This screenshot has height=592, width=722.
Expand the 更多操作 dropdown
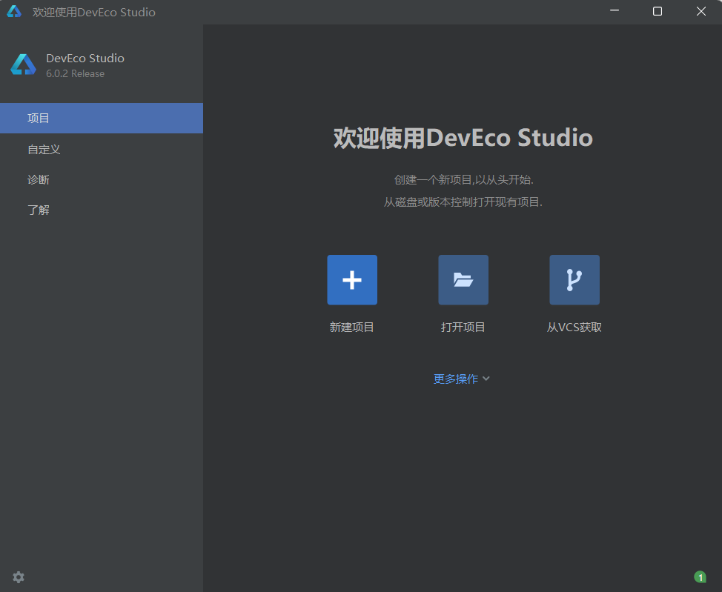[x=461, y=379]
